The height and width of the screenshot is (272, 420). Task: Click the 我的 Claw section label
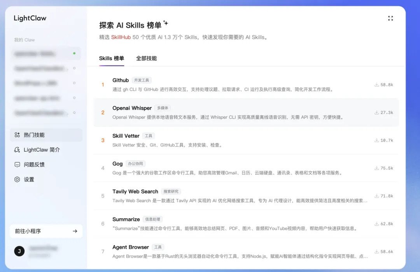(24, 40)
